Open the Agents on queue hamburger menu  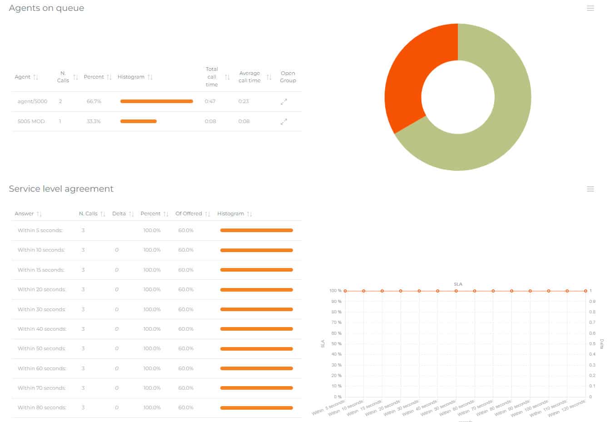590,8
